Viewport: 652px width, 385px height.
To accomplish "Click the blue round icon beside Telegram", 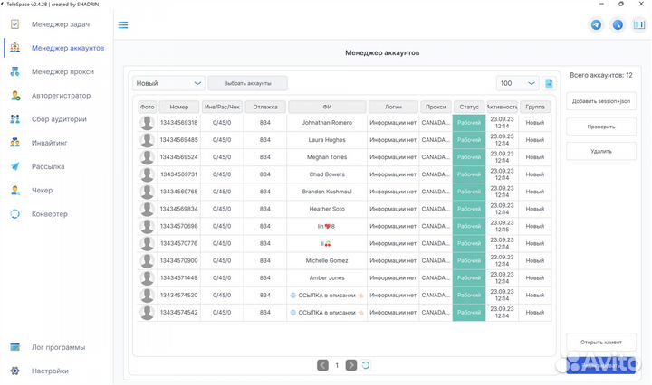I will (618, 25).
